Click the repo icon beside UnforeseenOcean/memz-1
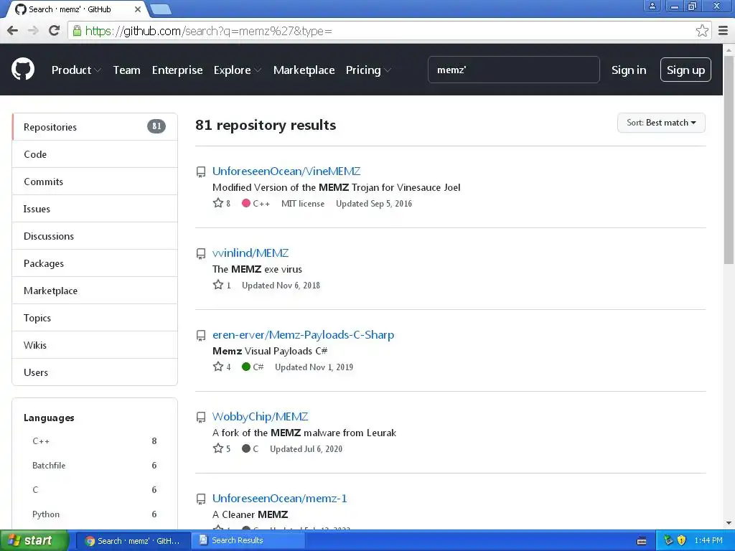The image size is (735, 551). click(x=201, y=499)
